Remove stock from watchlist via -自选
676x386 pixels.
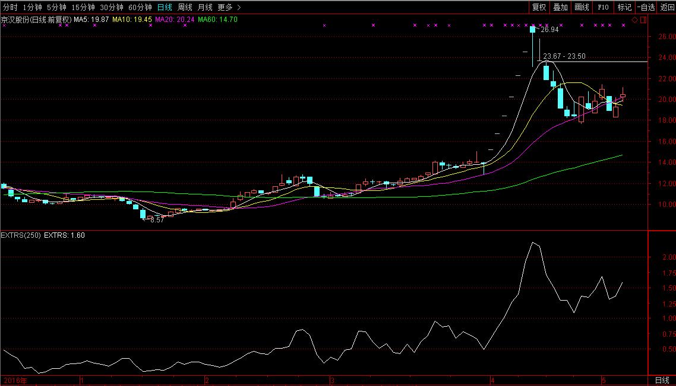click(646, 7)
